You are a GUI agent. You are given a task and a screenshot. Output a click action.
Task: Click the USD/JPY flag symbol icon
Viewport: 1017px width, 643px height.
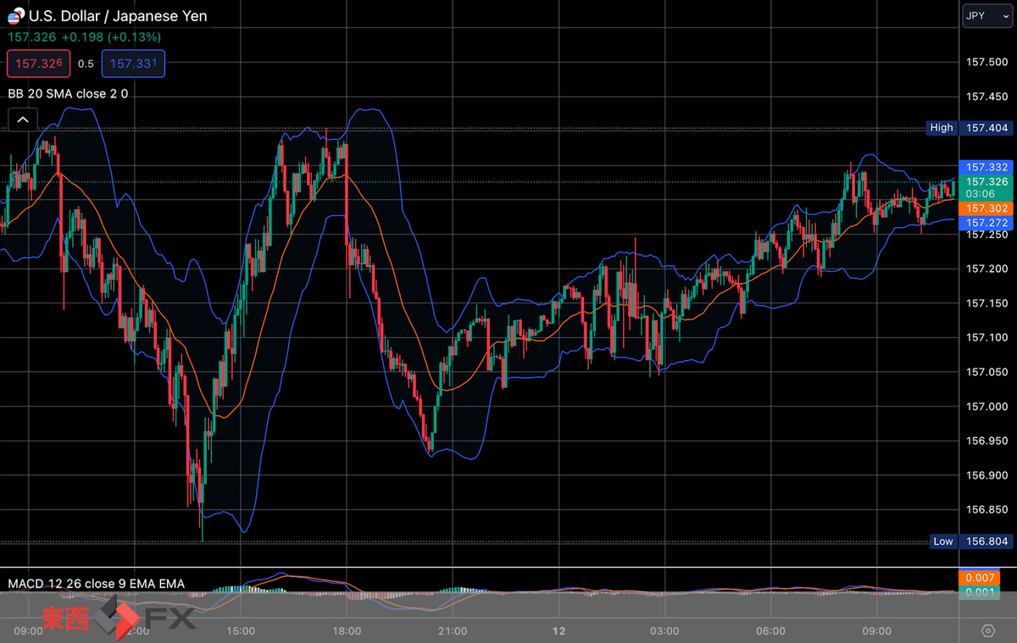(x=16, y=15)
